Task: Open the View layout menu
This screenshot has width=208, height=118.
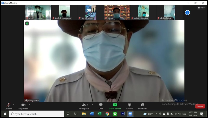Action: 201,8
